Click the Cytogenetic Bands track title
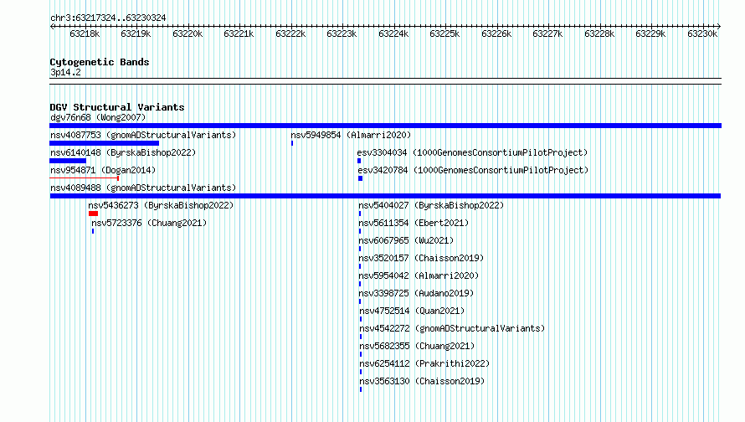This screenshot has height=422, width=745. [x=100, y=62]
